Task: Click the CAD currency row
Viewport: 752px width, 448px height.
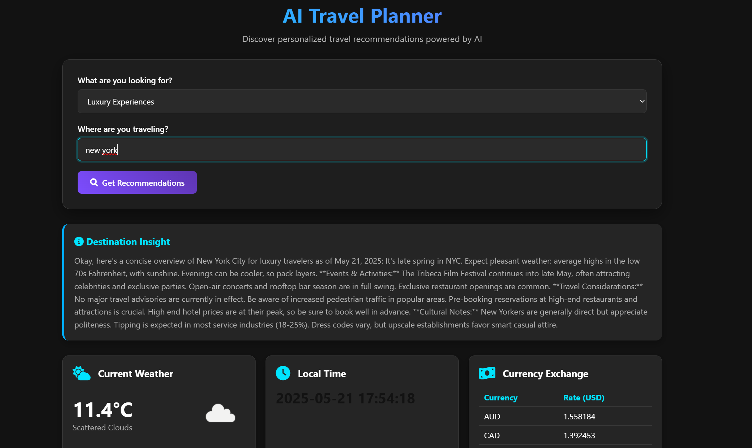Action: tap(565, 435)
